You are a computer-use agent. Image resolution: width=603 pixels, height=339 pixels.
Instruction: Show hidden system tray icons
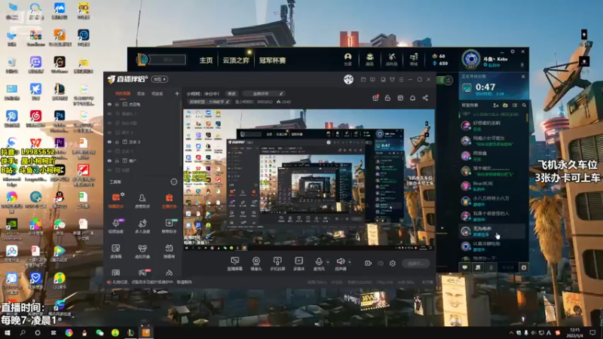click(x=511, y=333)
